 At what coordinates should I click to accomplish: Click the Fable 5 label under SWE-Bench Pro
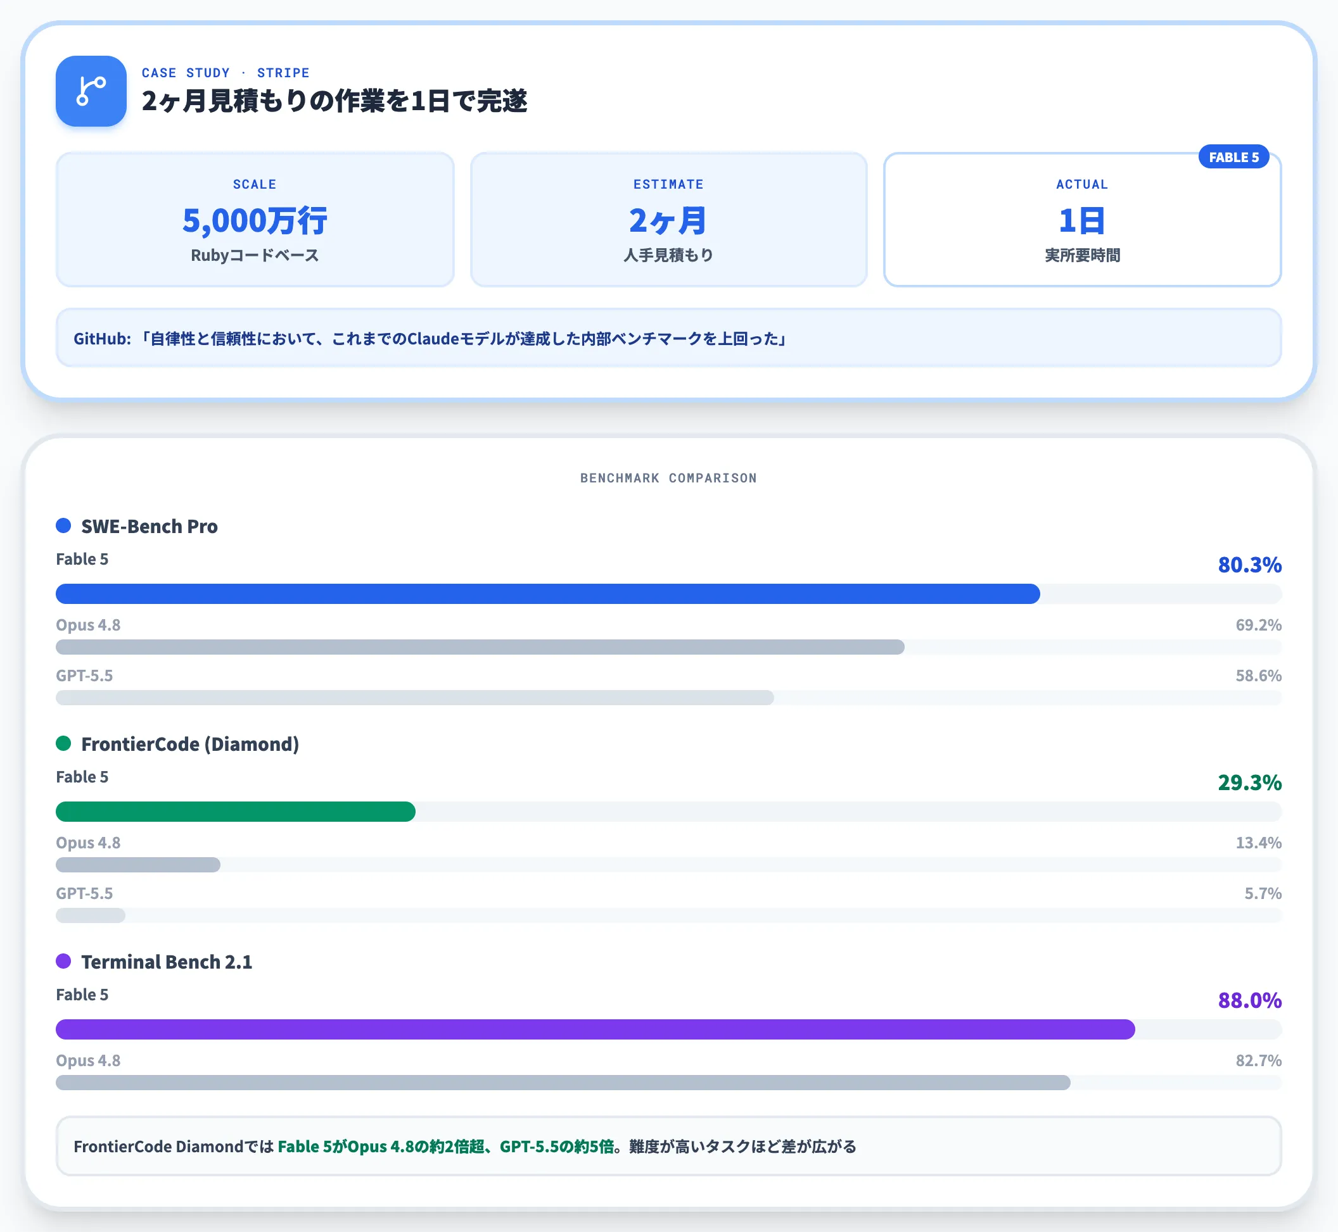pos(82,558)
